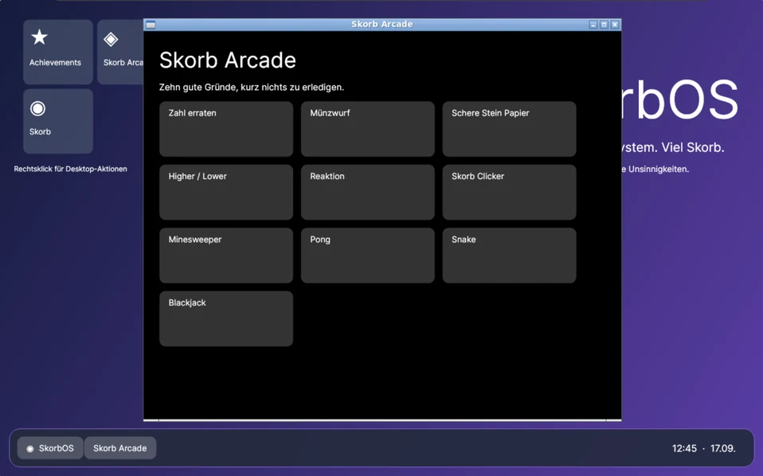Click the Skorb Arcade window title bar
The image size is (763, 476).
click(382, 25)
